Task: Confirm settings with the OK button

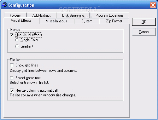Action: [x=144, y=22]
